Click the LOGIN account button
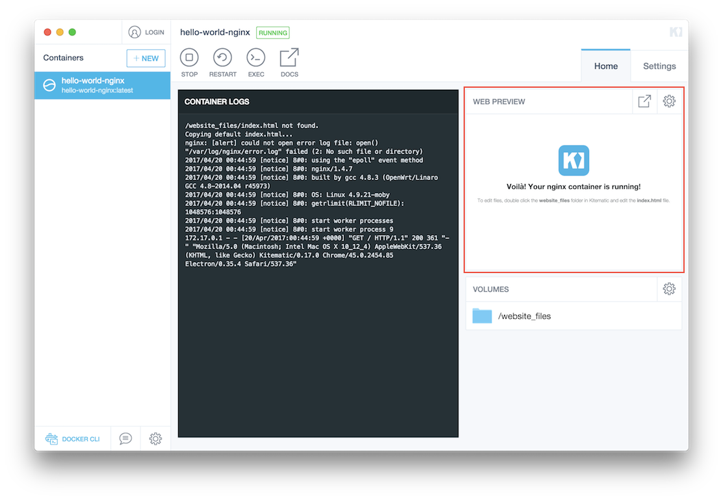The width and height of the screenshot is (723, 500). pos(146,31)
